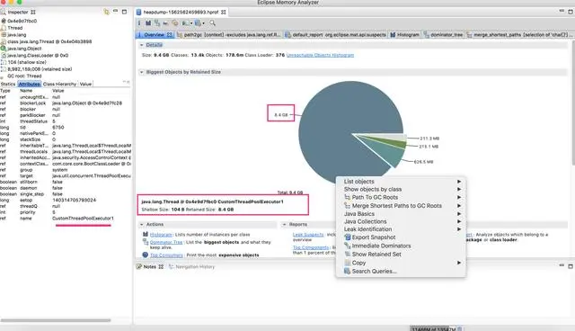Click the Show Retained Set menu icon
Screen dimensions: 575x331
tap(348, 254)
